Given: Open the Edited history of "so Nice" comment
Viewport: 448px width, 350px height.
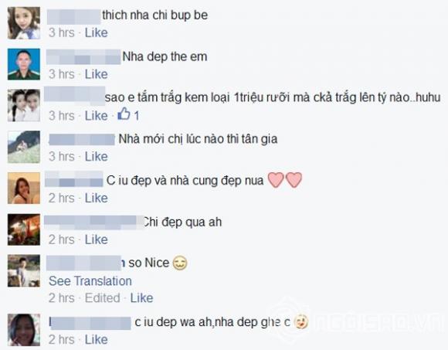Looking at the screenshot, I should (102, 298).
